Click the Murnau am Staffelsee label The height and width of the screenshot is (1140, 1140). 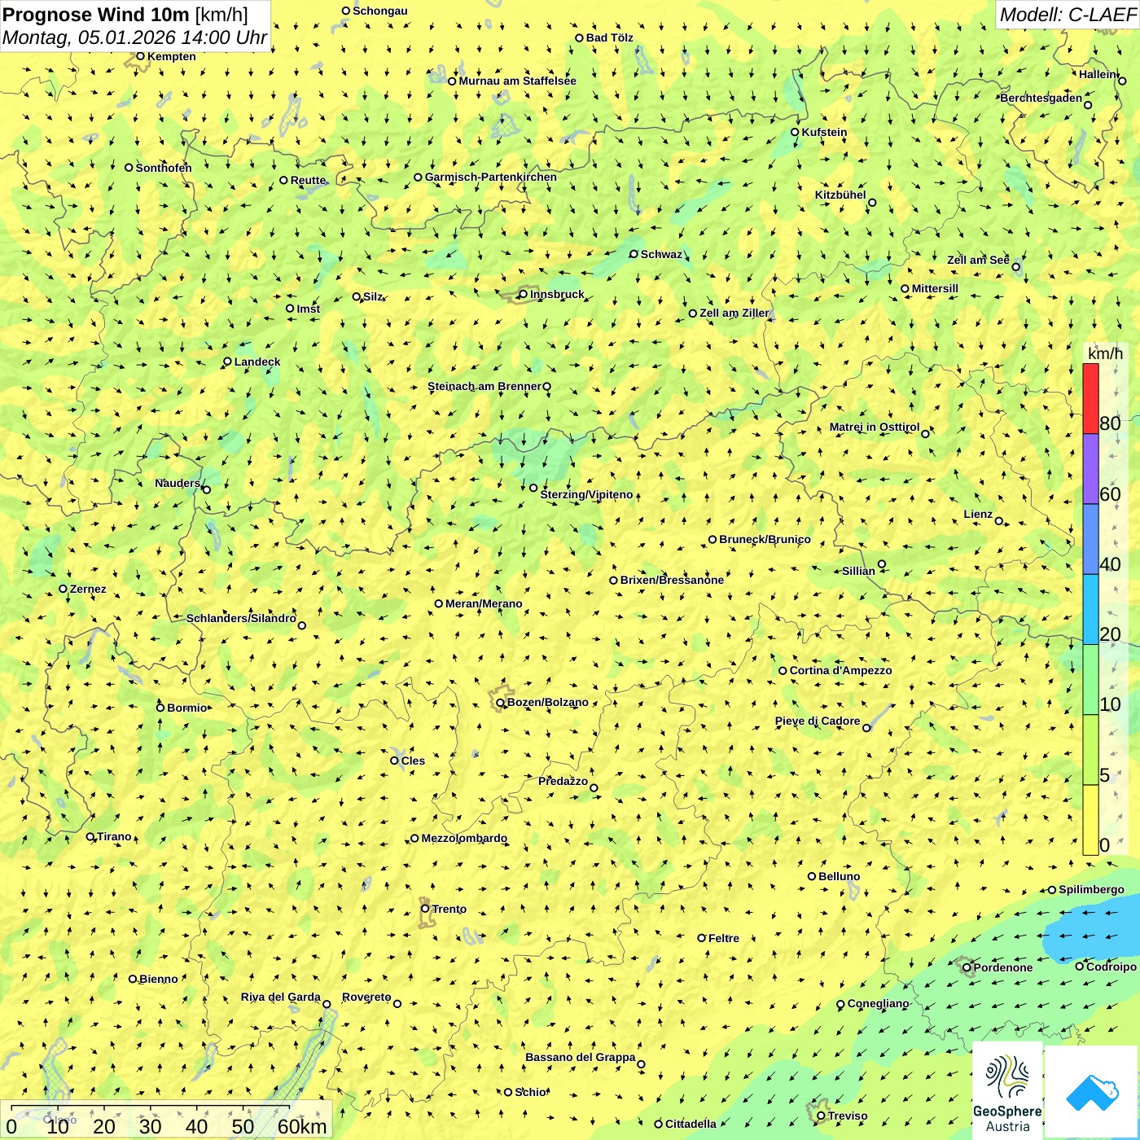517,81
